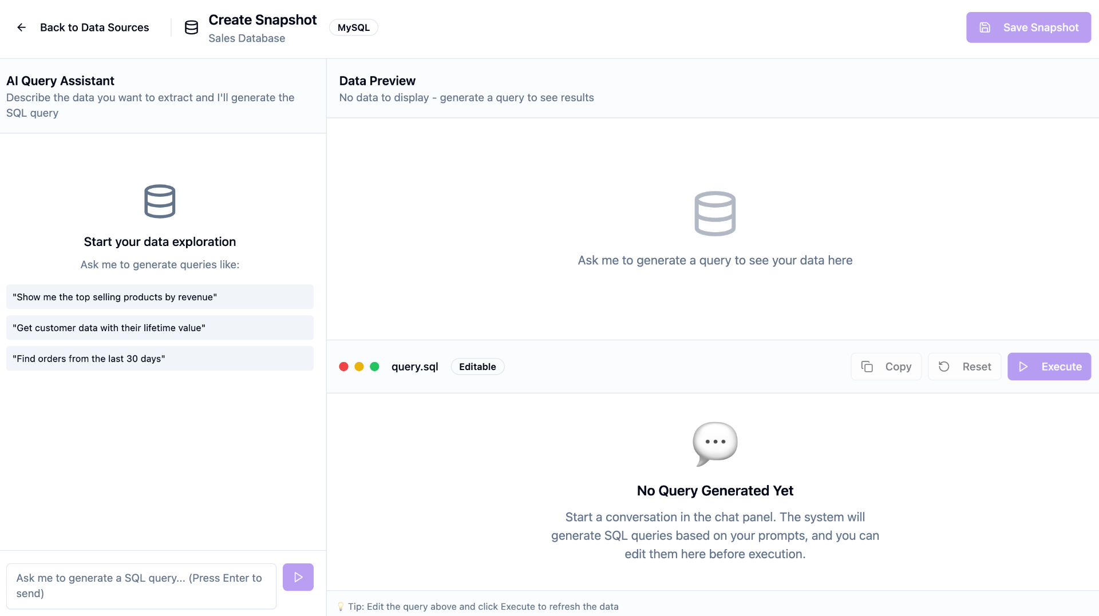Click the green dot in query header
Image resolution: width=1099 pixels, height=616 pixels.
point(374,367)
